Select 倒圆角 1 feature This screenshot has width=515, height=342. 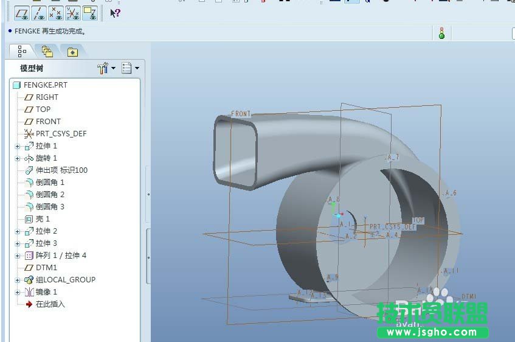[x=50, y=183]
